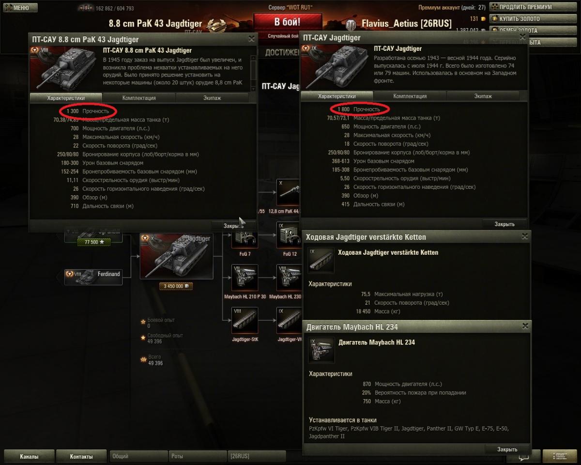Open the 12,8 cm PaK 44 gun icon
Viewport: 581px width, 465px height.
(290, 193)
